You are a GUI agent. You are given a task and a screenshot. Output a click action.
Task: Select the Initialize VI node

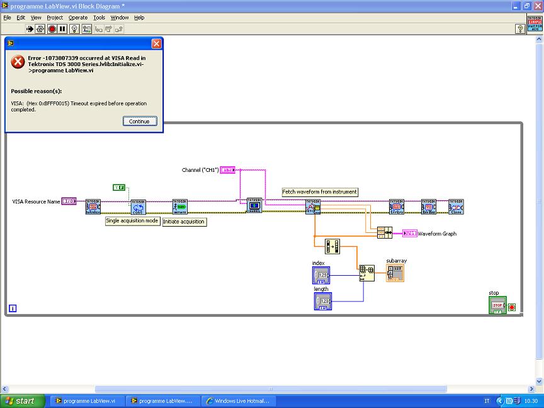coord(93,207)
